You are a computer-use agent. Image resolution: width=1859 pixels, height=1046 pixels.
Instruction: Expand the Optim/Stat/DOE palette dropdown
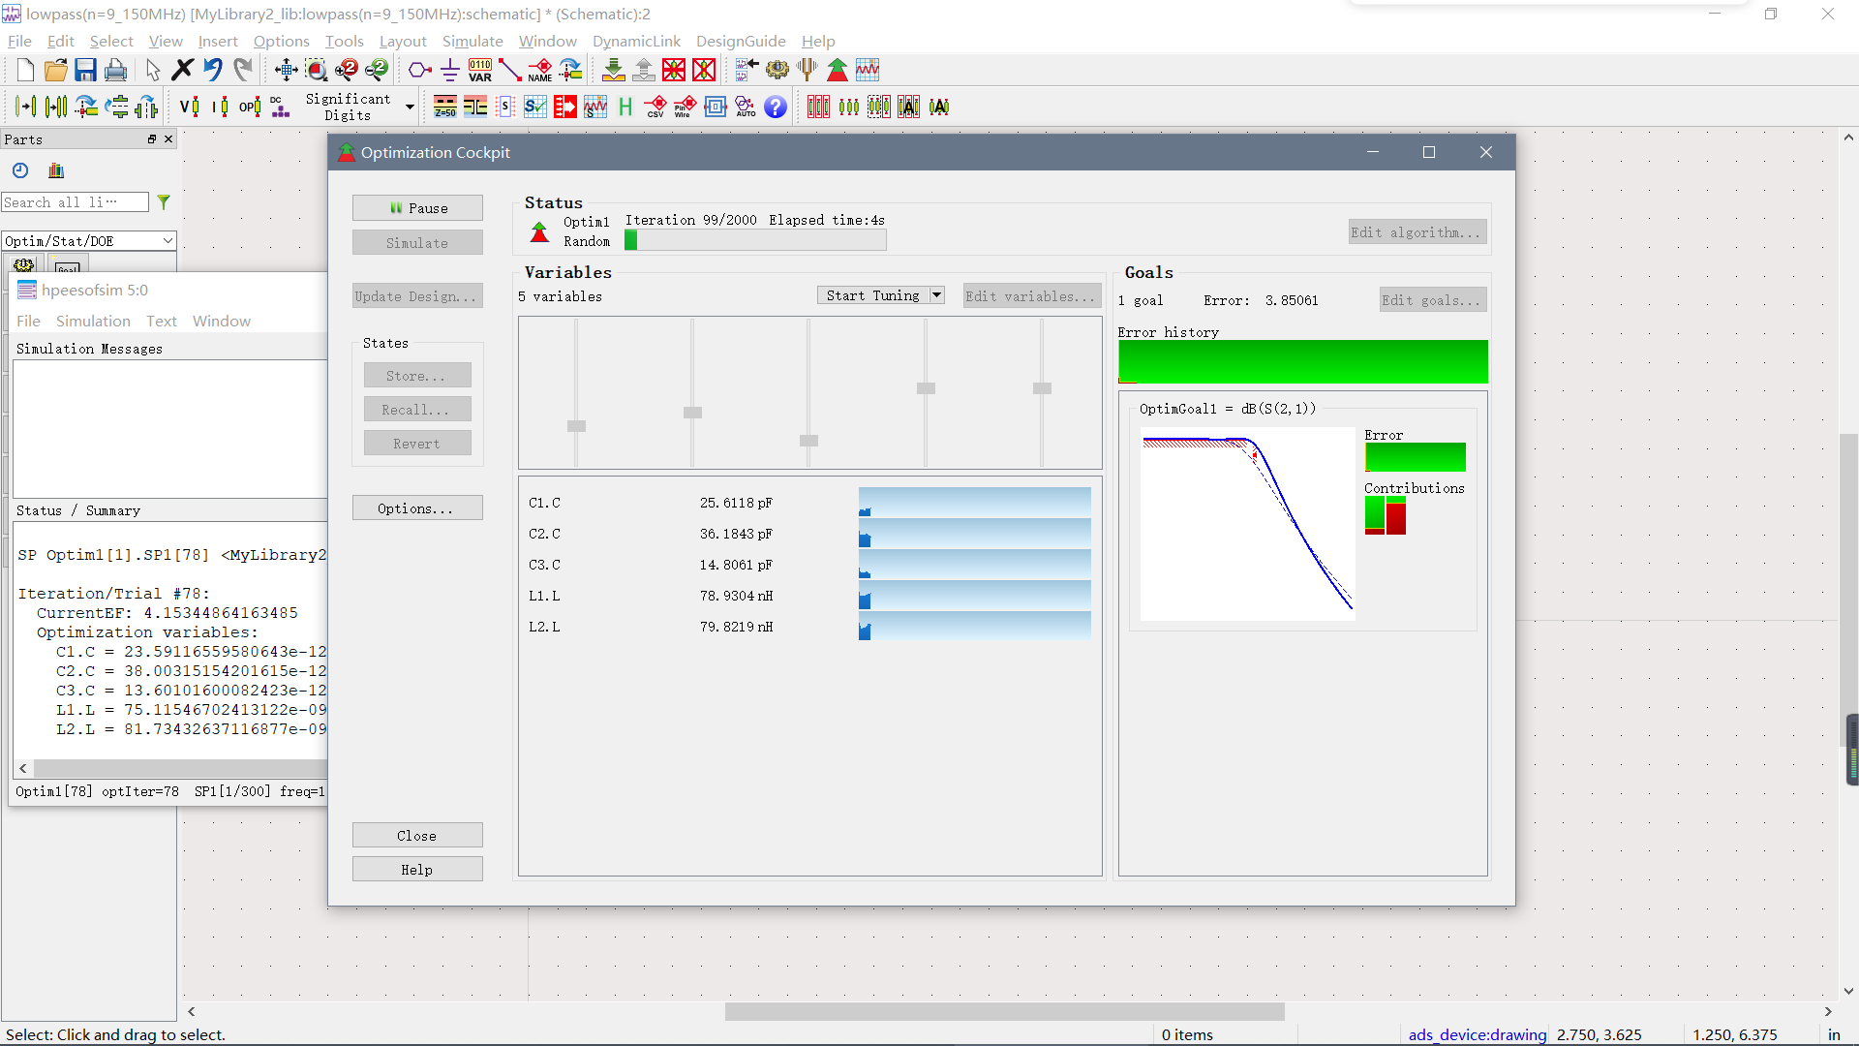[x=168, y=241]
